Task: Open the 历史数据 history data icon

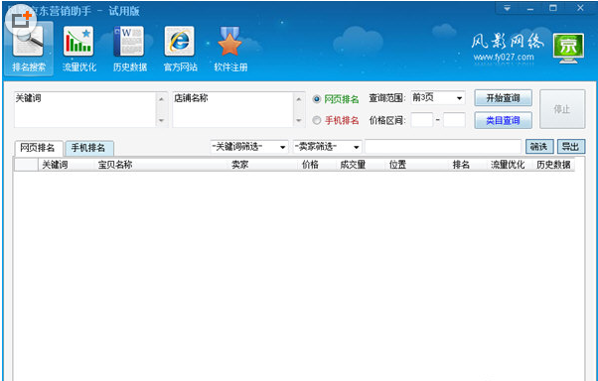Action: coord(129,49)
